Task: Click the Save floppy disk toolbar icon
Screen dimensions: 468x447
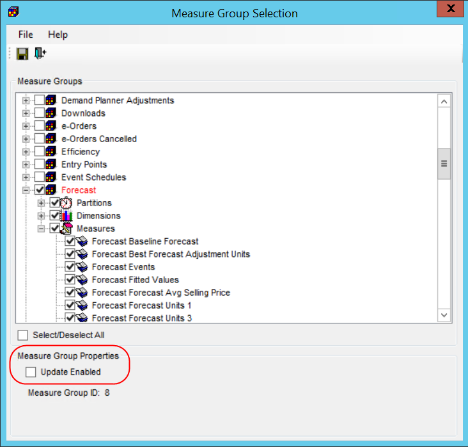Action: 22,54
